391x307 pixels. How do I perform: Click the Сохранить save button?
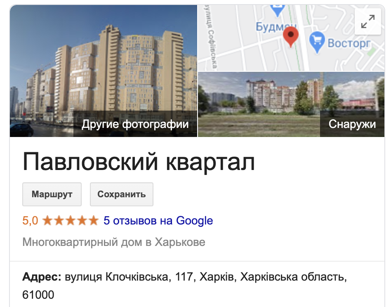click(121, 194)
